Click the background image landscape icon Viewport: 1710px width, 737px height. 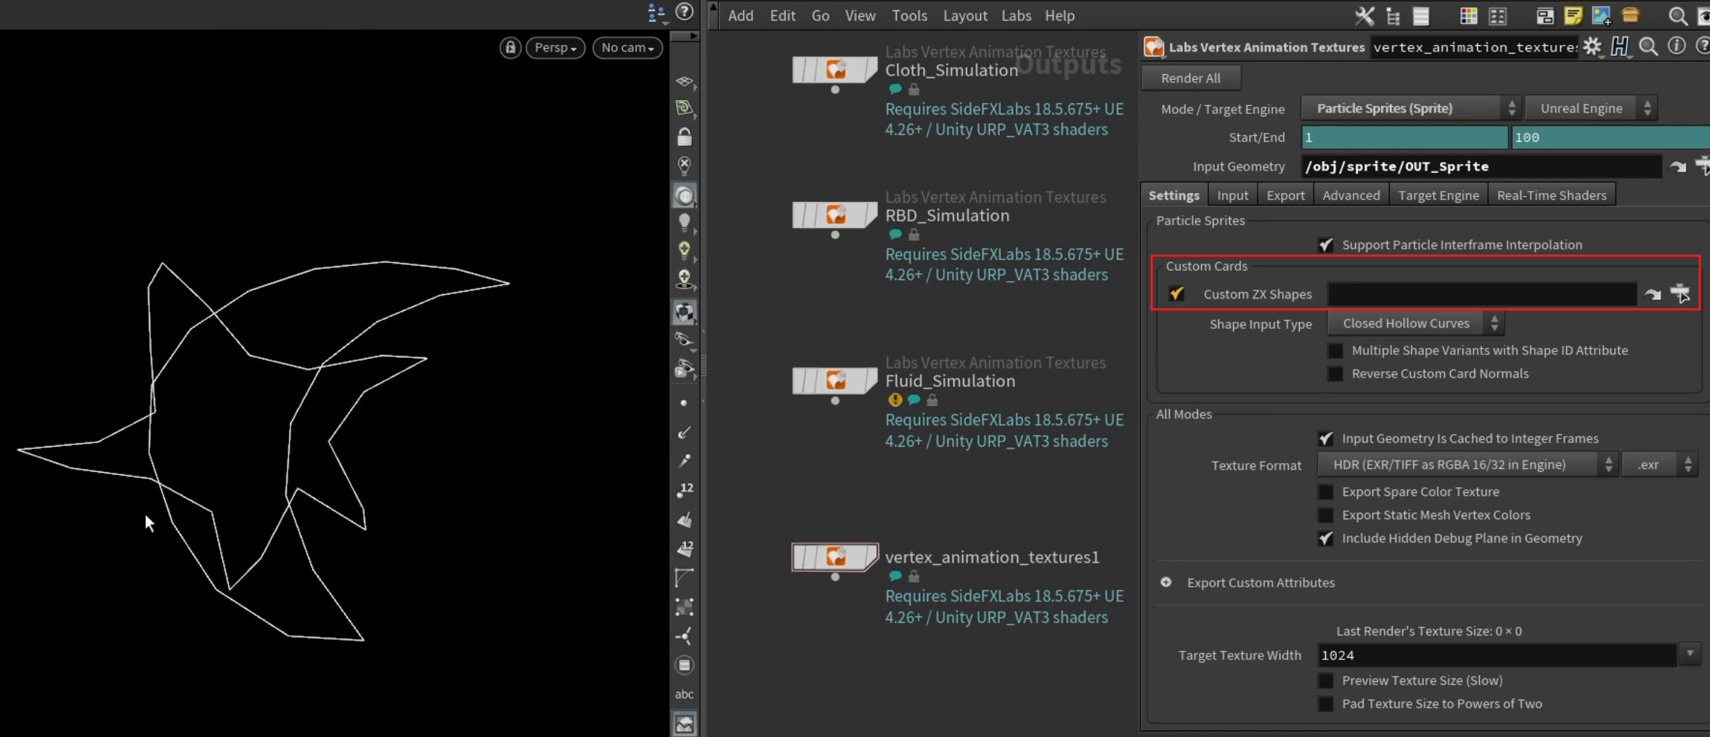684,723
